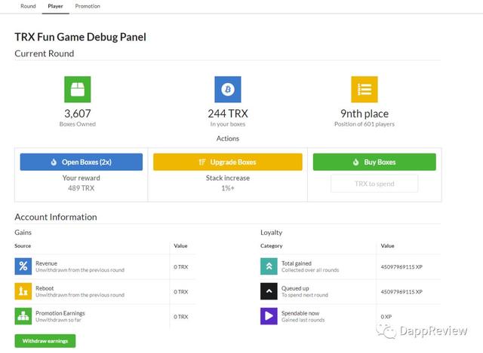The image size is (483, 353).
Task: Click the green Promotion Earnings icon
Action: pos(23,316)
